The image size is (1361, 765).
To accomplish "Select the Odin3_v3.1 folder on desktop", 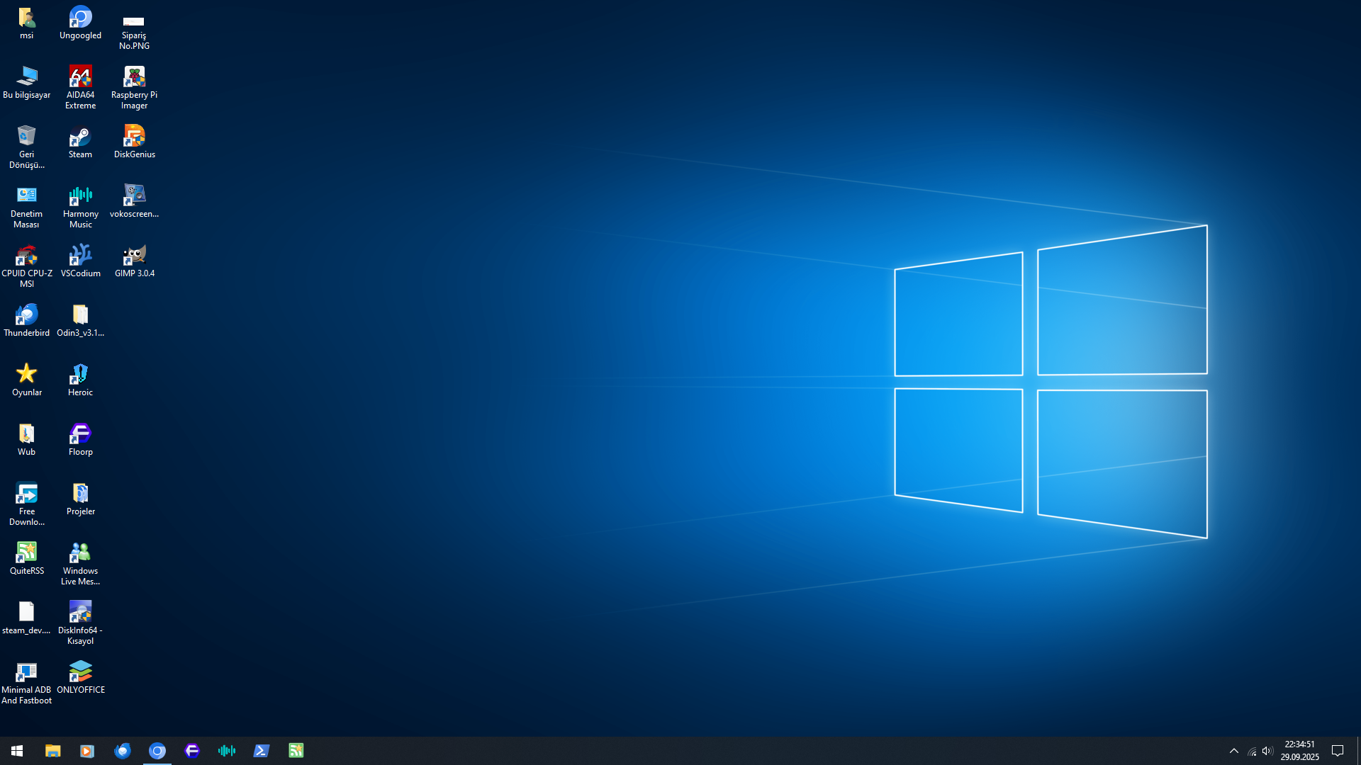I will coord(80,321).
